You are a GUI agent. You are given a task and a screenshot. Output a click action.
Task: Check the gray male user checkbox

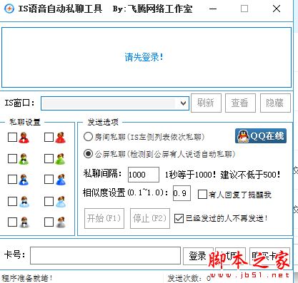click(12, 222)
